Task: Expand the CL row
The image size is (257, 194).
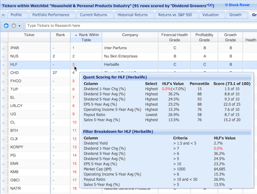Action: [4, 123]
